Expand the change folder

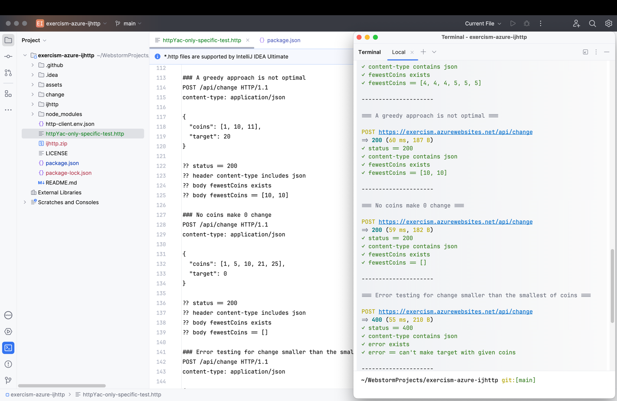[x=33, y=94]
